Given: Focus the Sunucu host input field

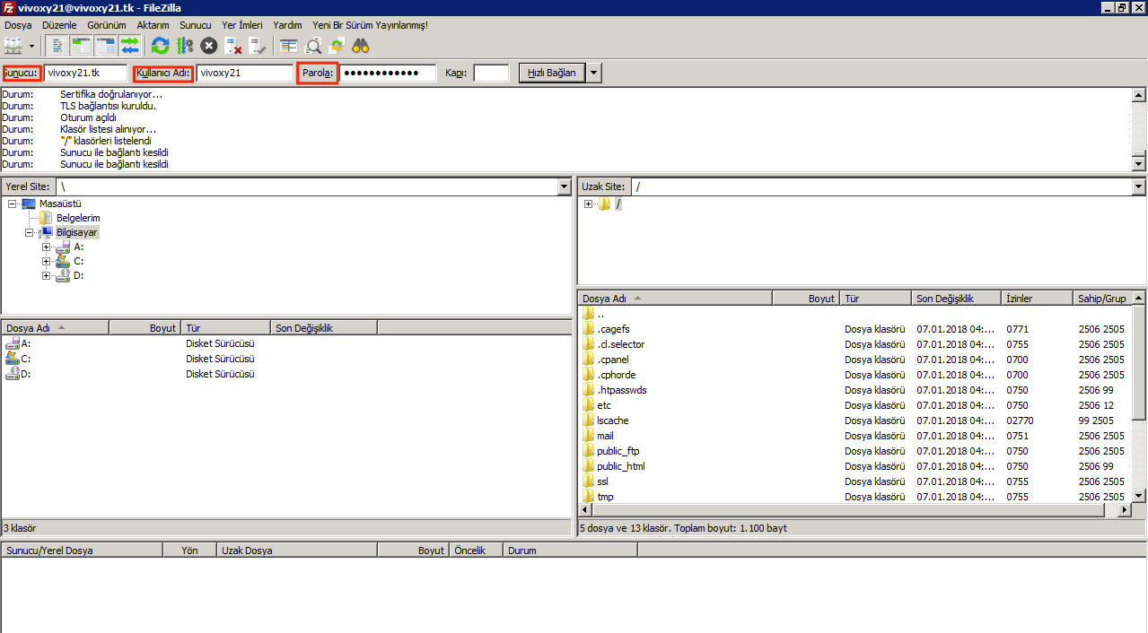Looking at the screenshot, I should click(85, 73).
